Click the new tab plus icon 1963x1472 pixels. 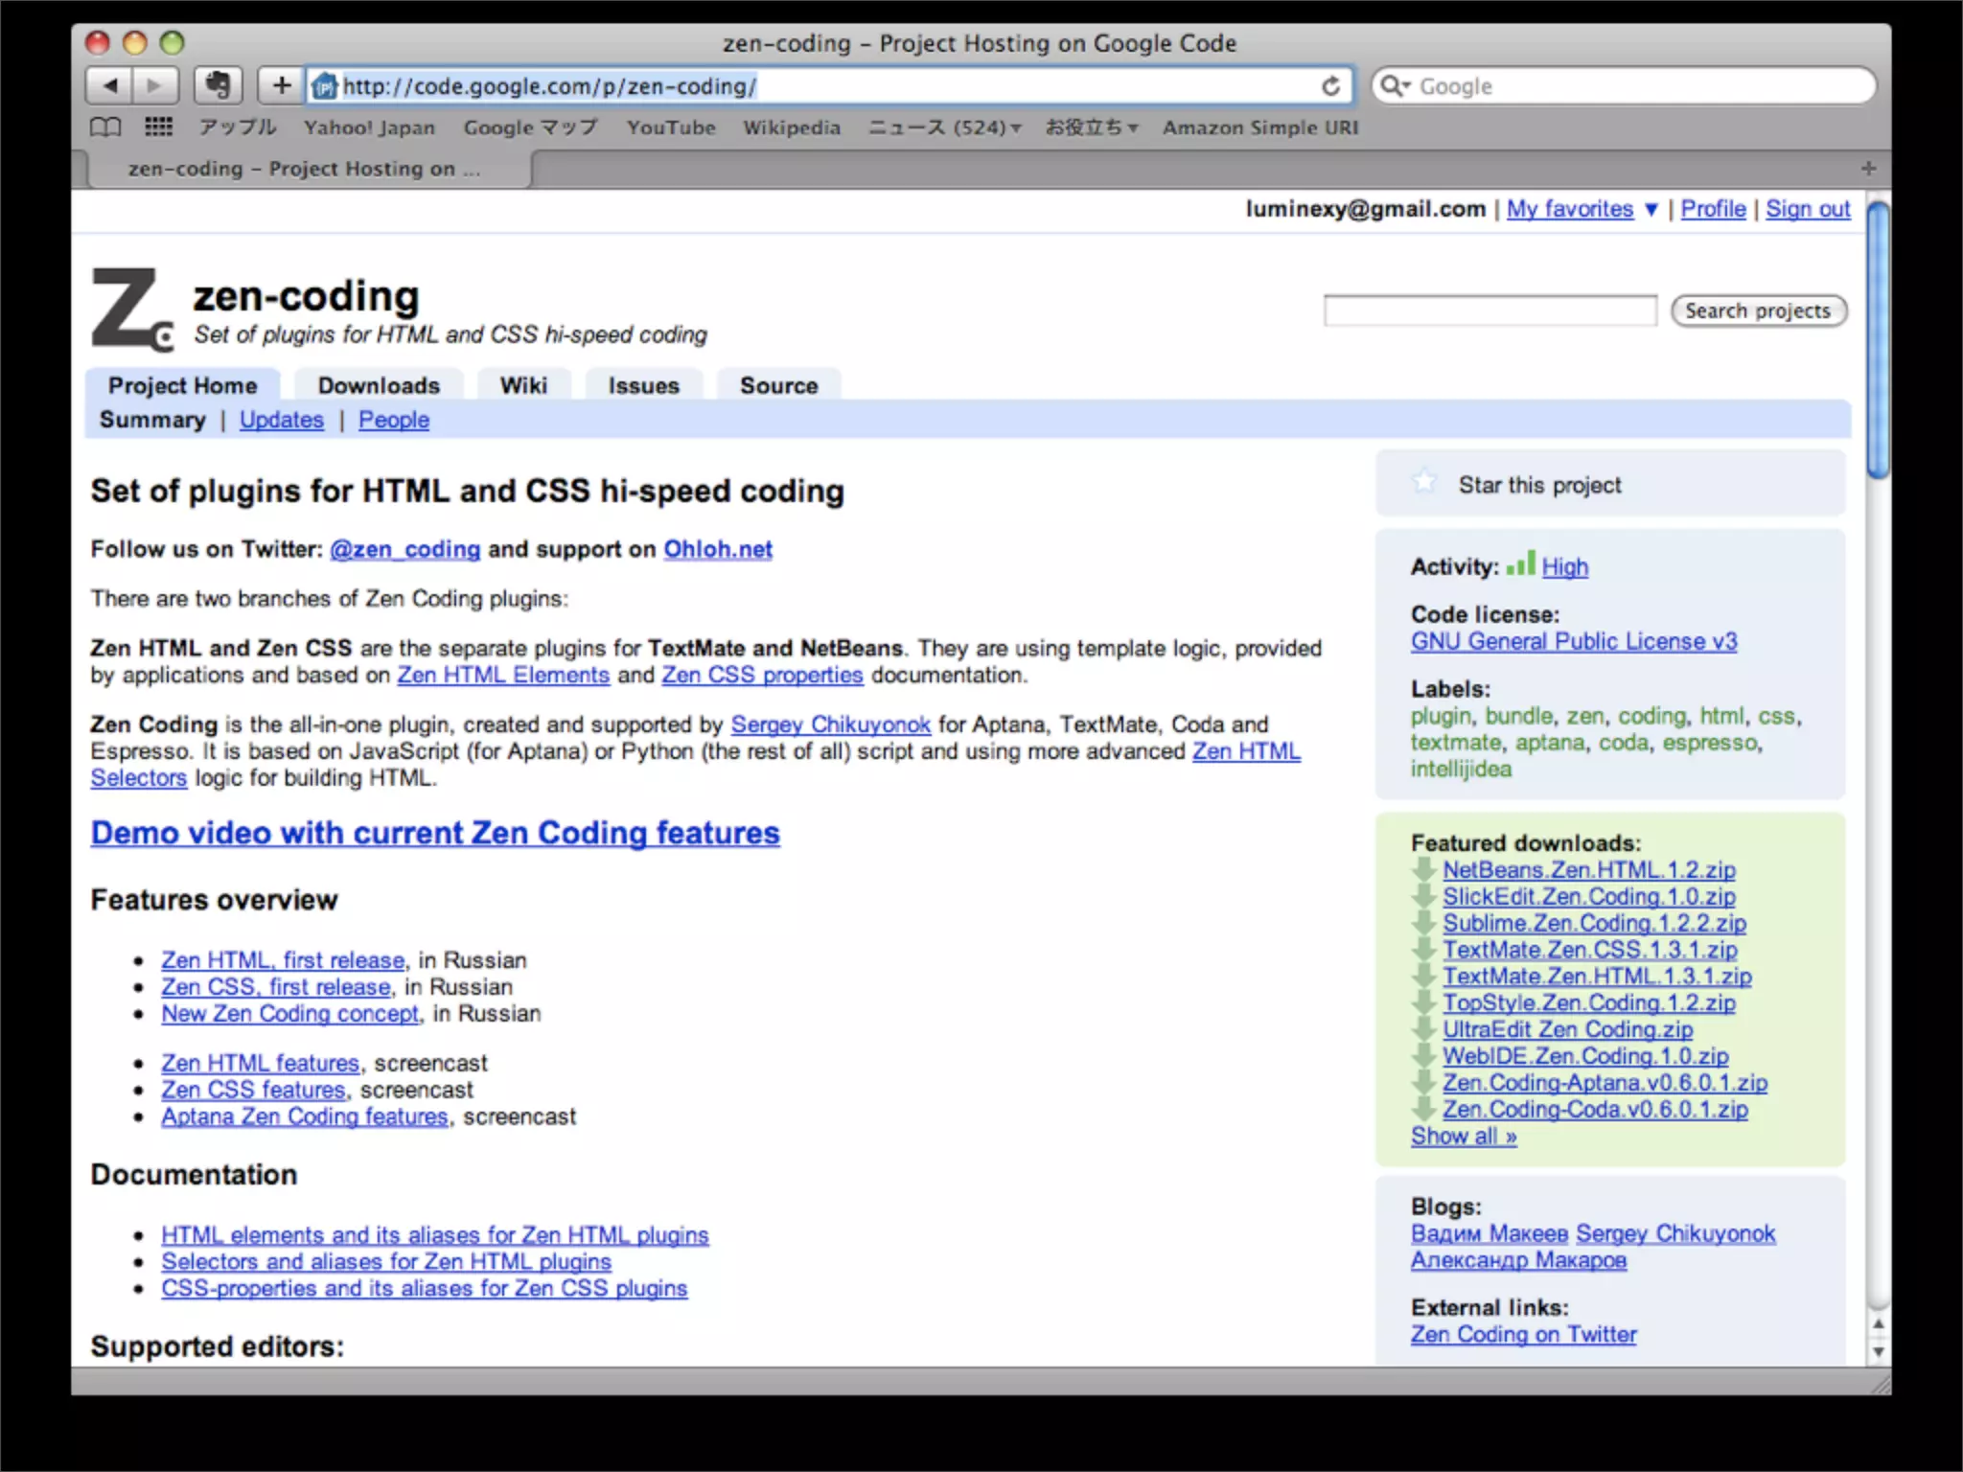1868,169
